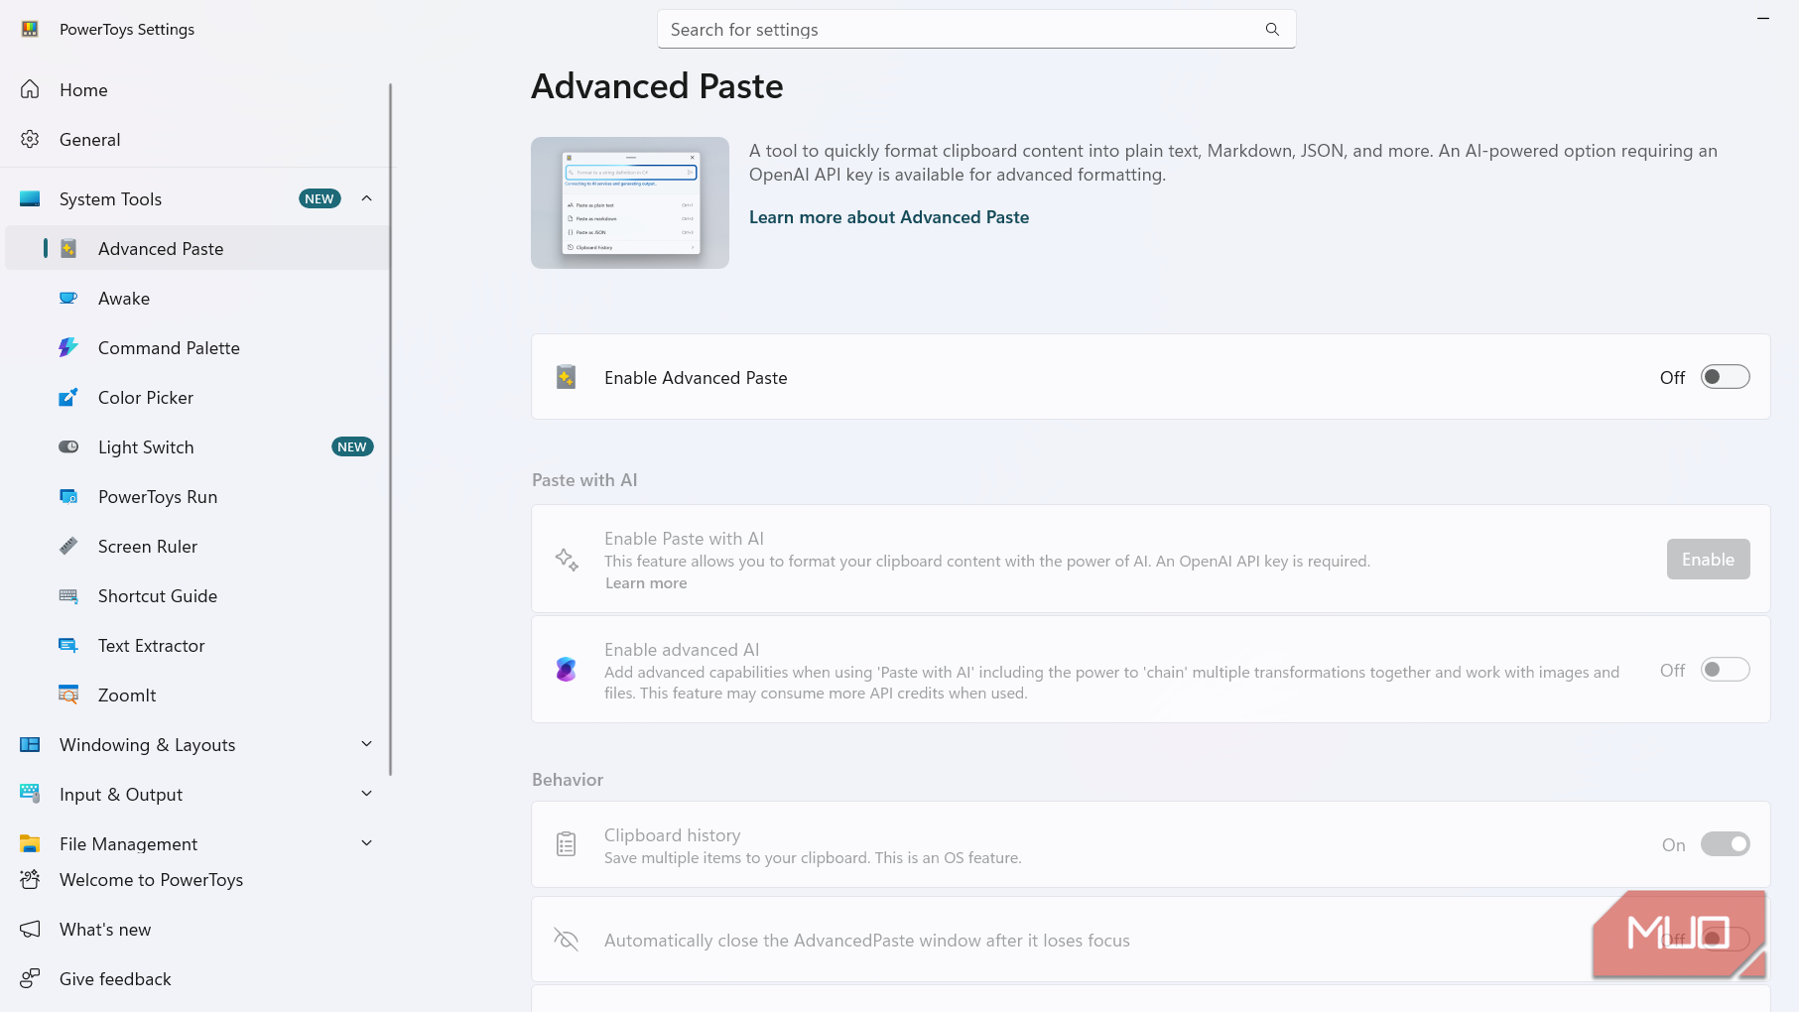Screen dimensions: 1799x1012
Task: Click the Home icon in sidebar
Action: 30,89
